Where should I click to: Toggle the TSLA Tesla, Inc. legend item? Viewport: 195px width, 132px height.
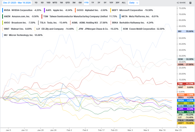click(x=53, y=23)
